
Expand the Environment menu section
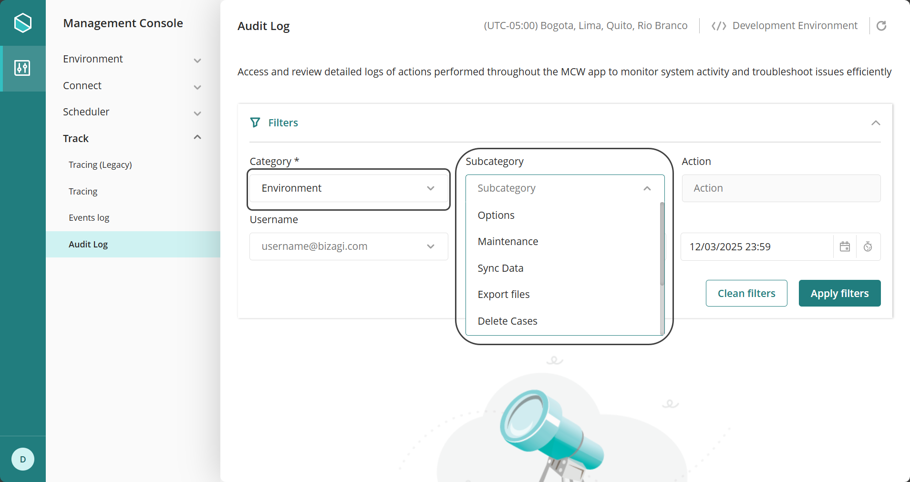coord(197,61)
